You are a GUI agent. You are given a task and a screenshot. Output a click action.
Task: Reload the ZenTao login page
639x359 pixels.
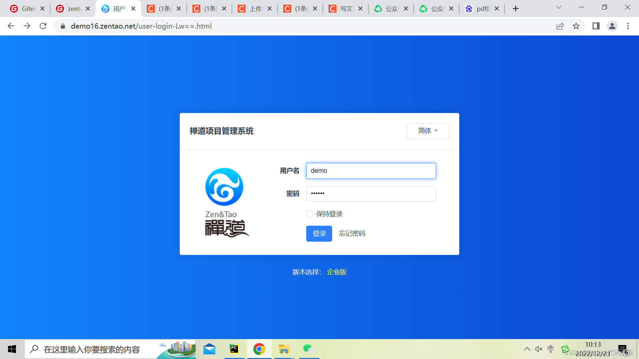click(x=43, y=26)
